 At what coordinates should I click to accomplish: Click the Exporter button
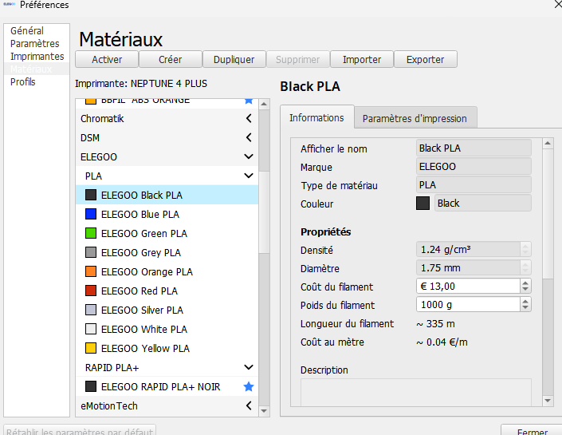(426, 59)
